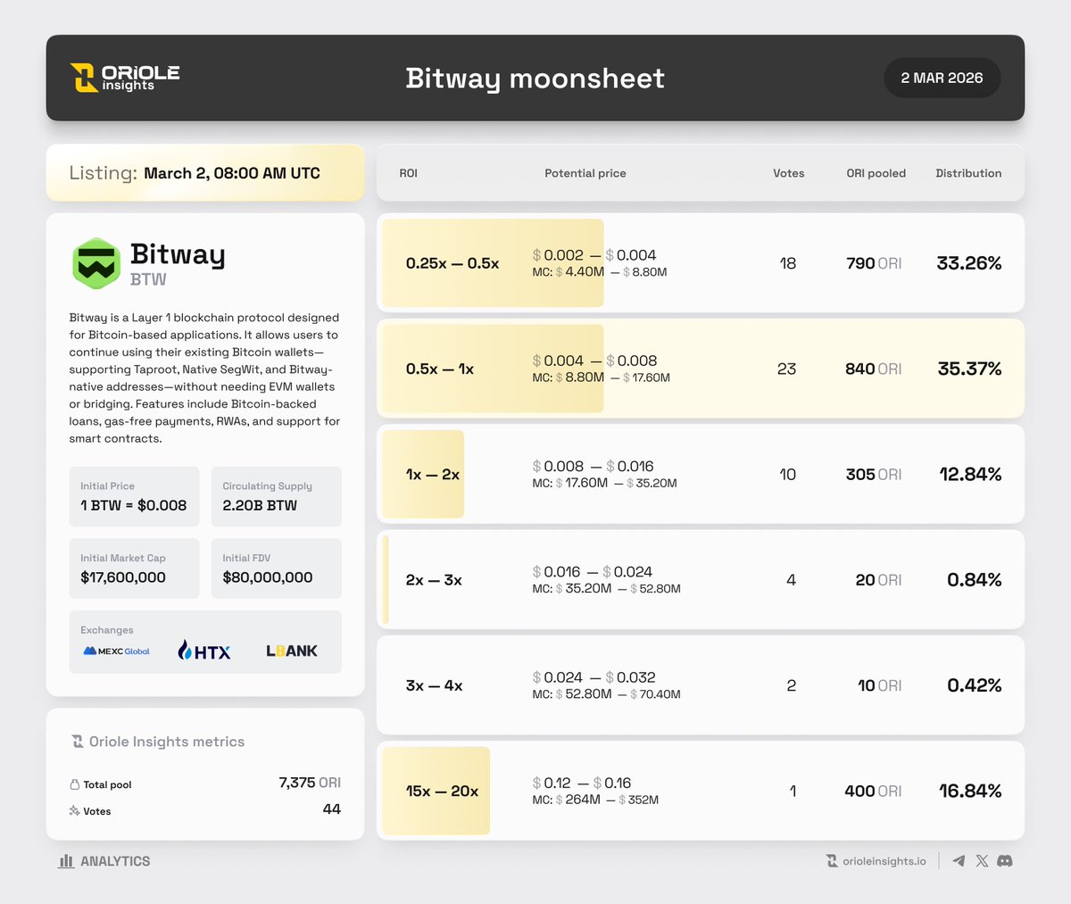
Task: Click the 18 votes count
Action: tap(787, 263)
